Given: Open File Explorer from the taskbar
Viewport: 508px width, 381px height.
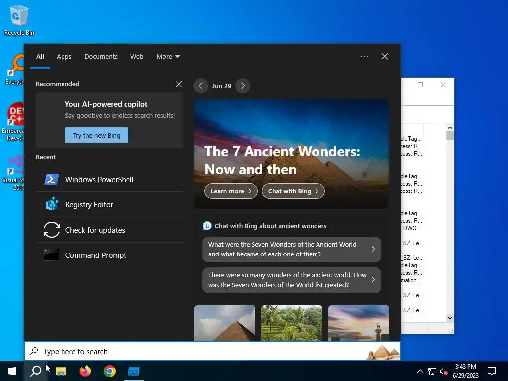Looking at the screenshot, I should point(61,371).
